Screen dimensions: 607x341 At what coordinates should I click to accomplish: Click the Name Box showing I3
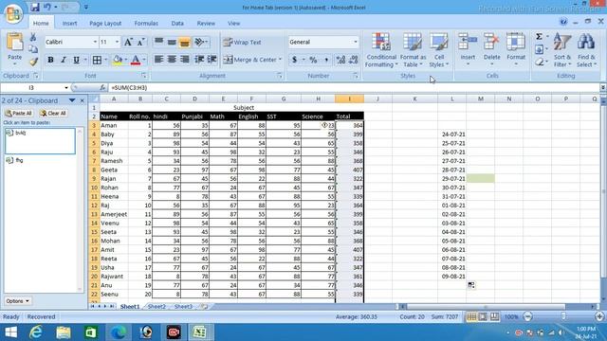click(31, 88)
